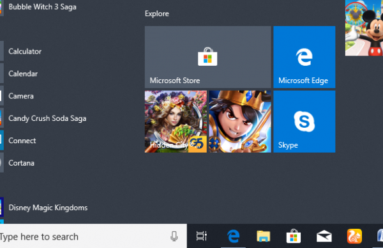Click the microphone icon in search box
The height and width of the screenshot is (248, 383).
pos(174,236)
